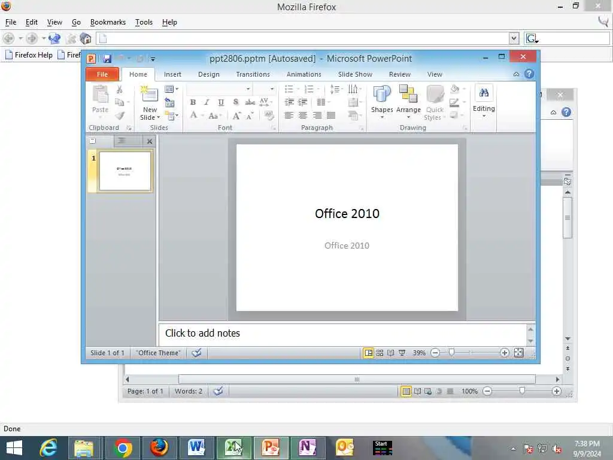This screenshot has height=460, width=613.
Task: Click the Word zoom slider handle
Action: [x=522, y=391]
